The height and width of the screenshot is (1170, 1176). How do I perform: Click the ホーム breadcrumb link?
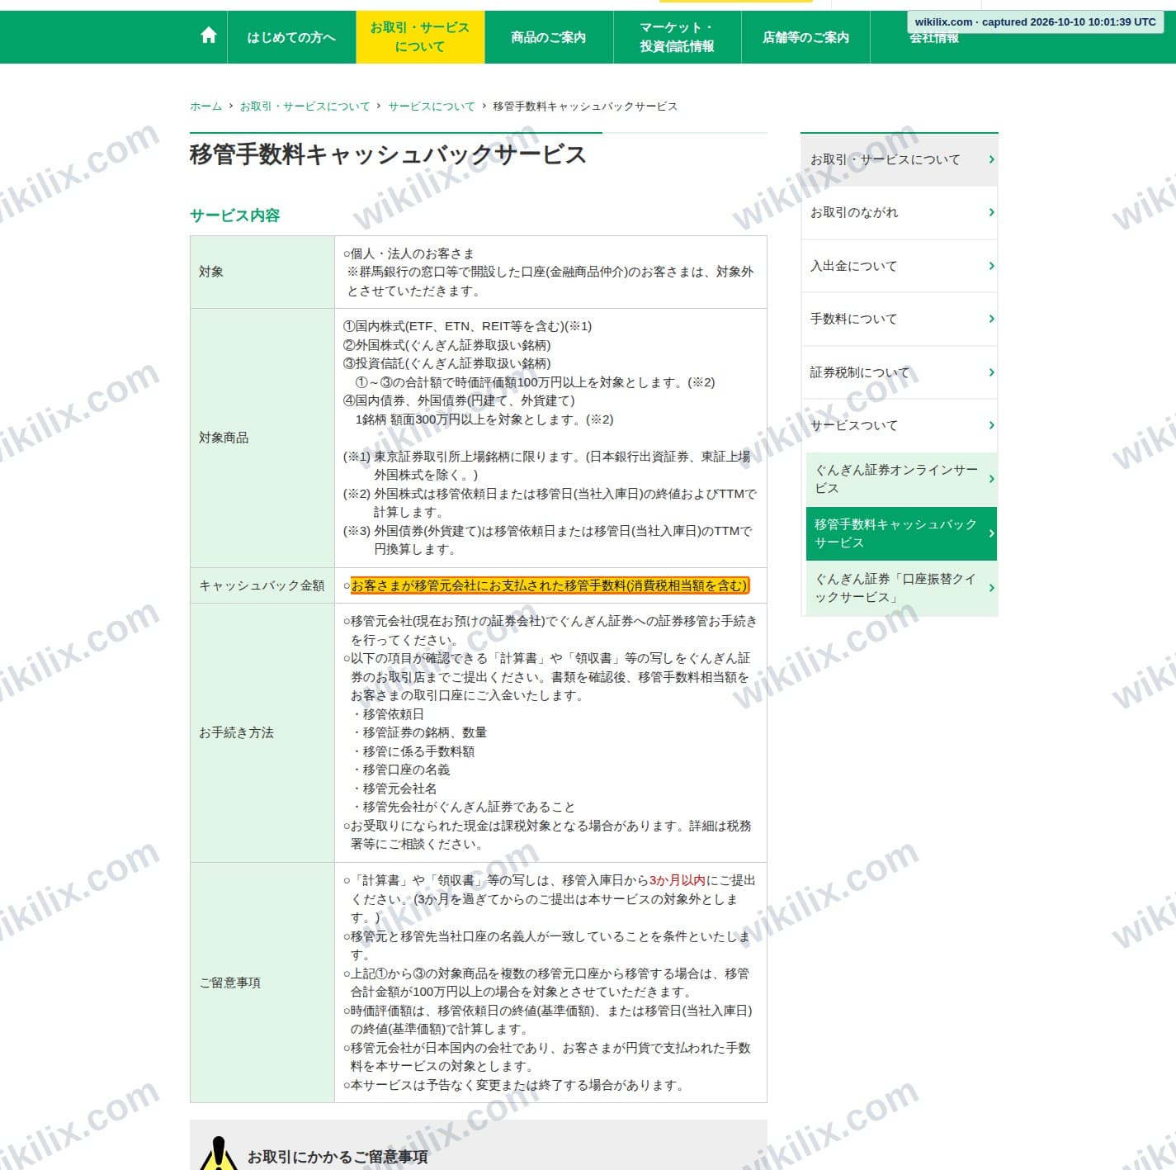[x=206, y=107]
